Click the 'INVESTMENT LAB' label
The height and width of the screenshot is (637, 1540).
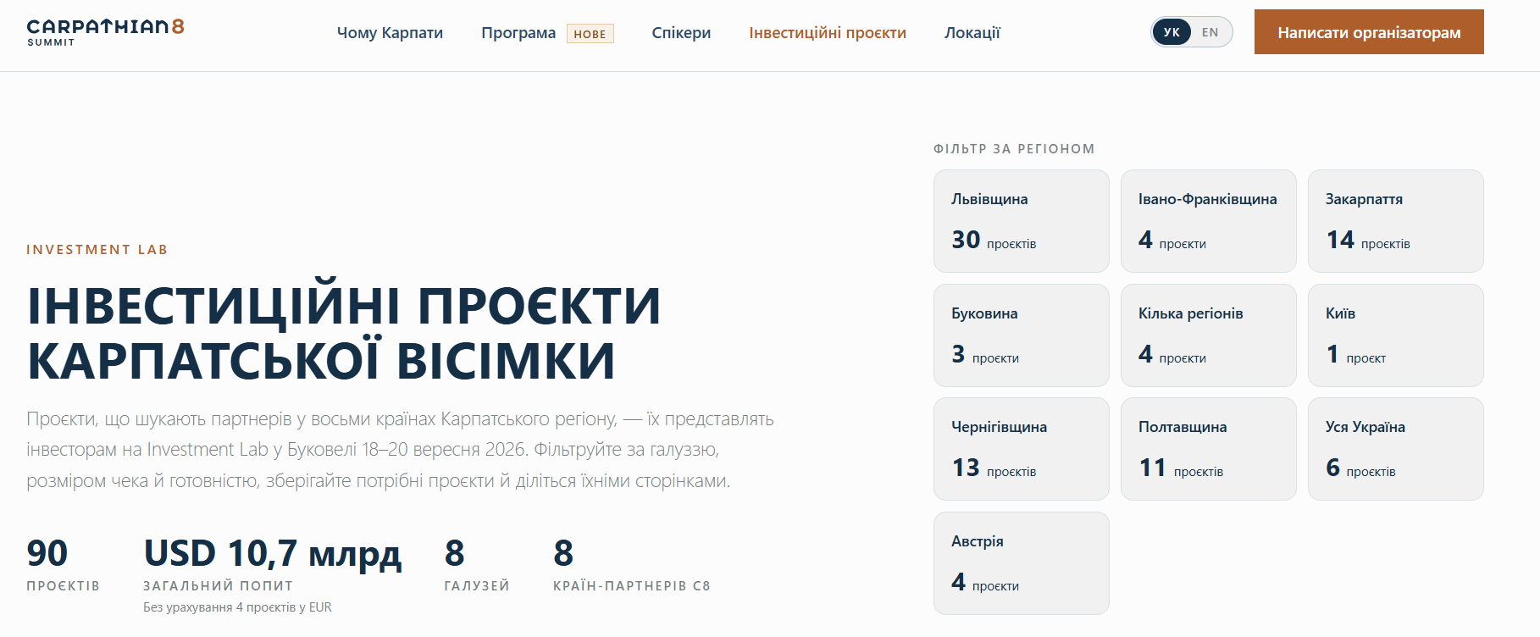97,250
